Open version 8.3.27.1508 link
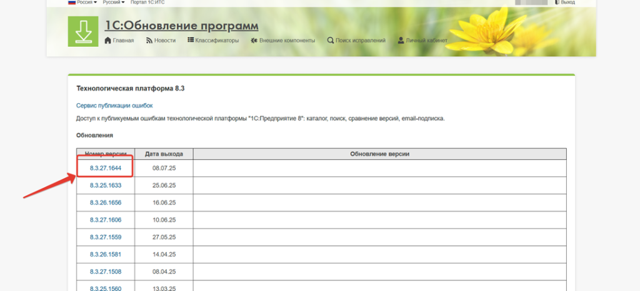 pyautogui.click(x=106, y=272)
